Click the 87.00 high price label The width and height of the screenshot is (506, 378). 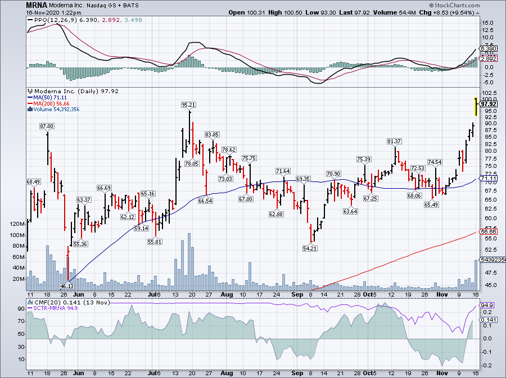pyautogui.click(x=47, y=126)
